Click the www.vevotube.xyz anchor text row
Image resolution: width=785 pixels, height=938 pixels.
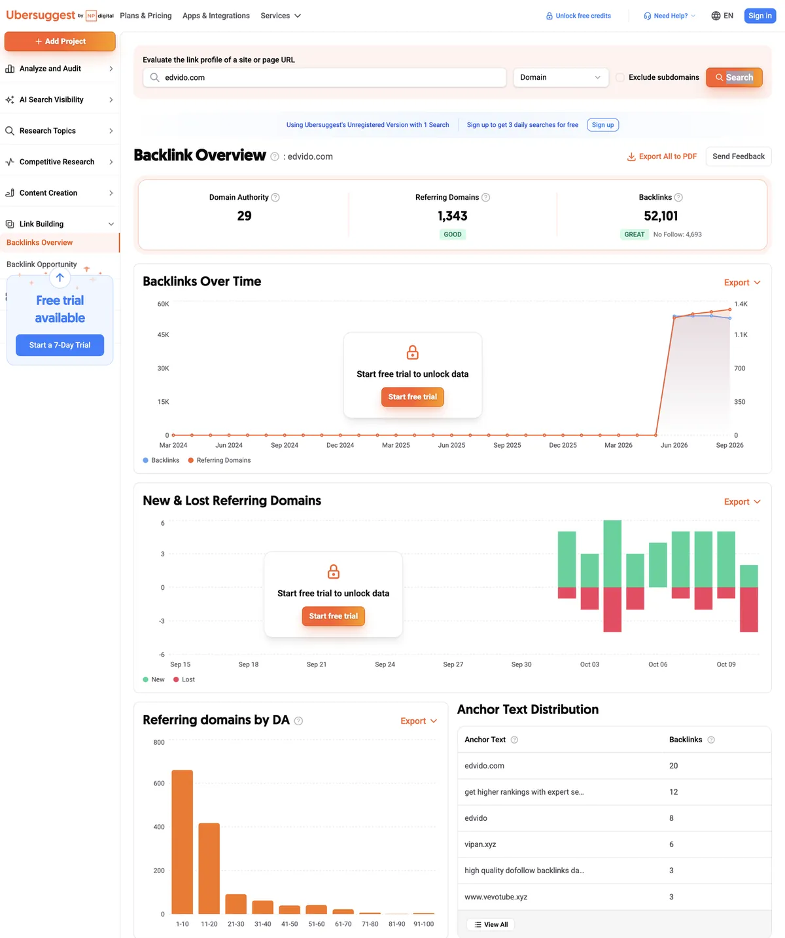coord(614,897)
